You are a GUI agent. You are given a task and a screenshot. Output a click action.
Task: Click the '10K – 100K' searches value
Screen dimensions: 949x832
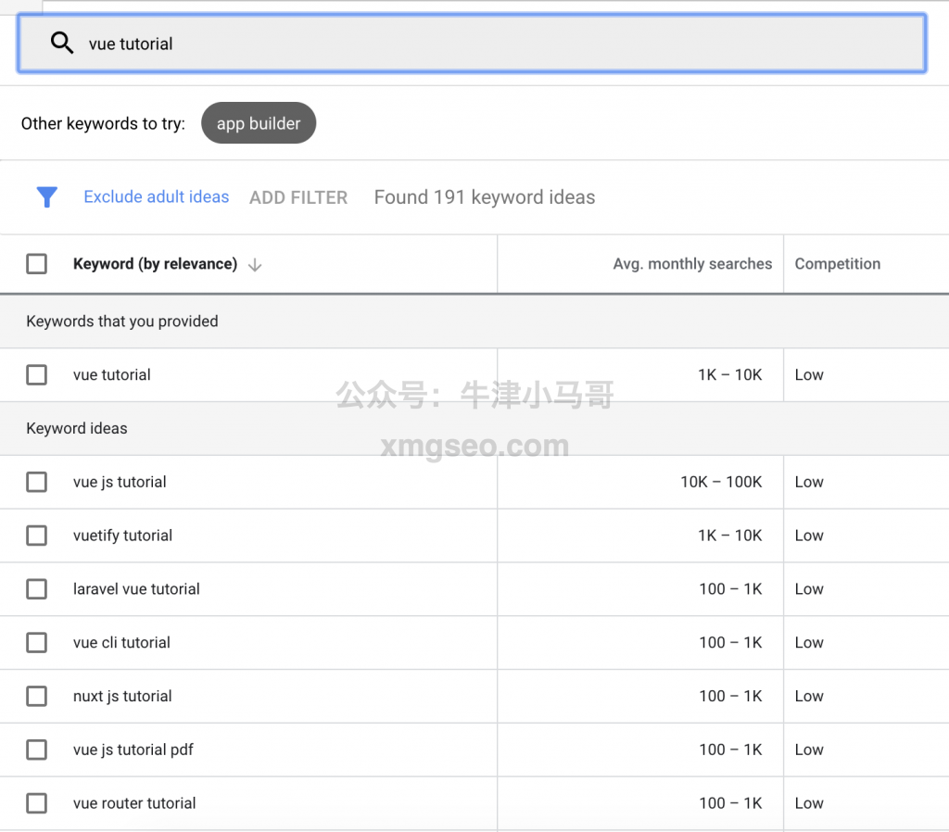click(721, 482)
